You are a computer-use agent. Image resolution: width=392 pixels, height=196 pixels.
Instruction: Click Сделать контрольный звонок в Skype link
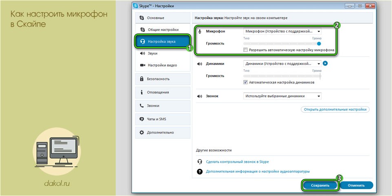click(237, 162)
